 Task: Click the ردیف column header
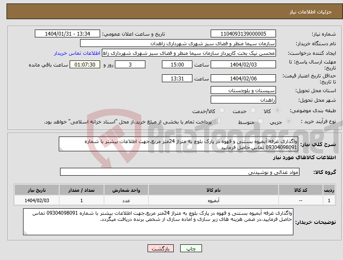[329, 190]
